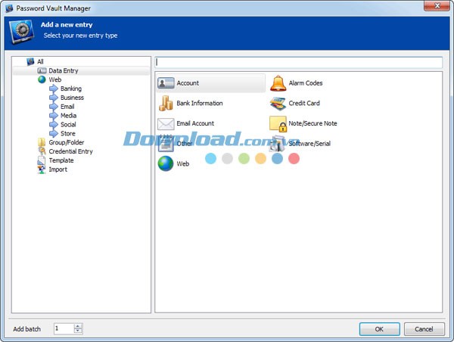Viewport: 454px width, 342px height.
Task: Select the Software/Serial icon
Action: coord(278,144)
